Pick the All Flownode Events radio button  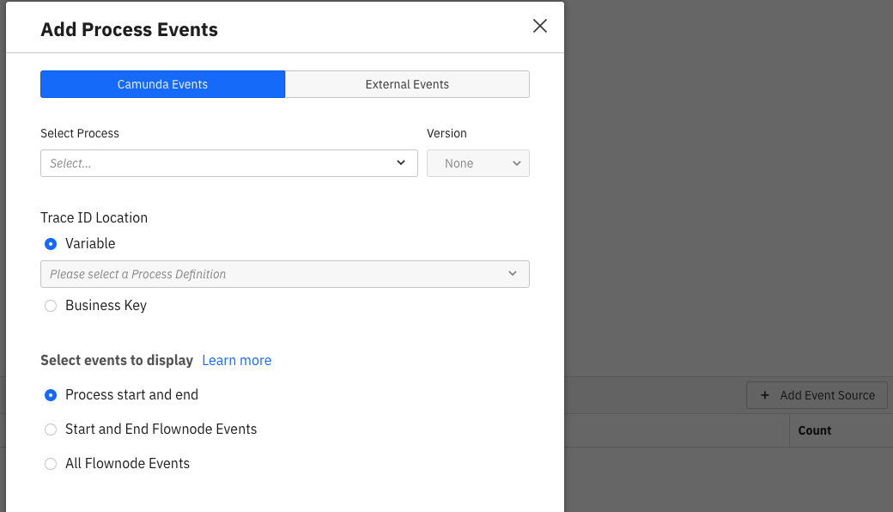(x=51, y=464)
